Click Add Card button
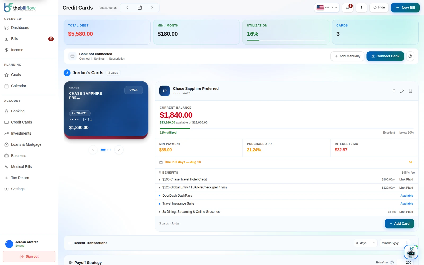424x265 pixels. [399, 224]
